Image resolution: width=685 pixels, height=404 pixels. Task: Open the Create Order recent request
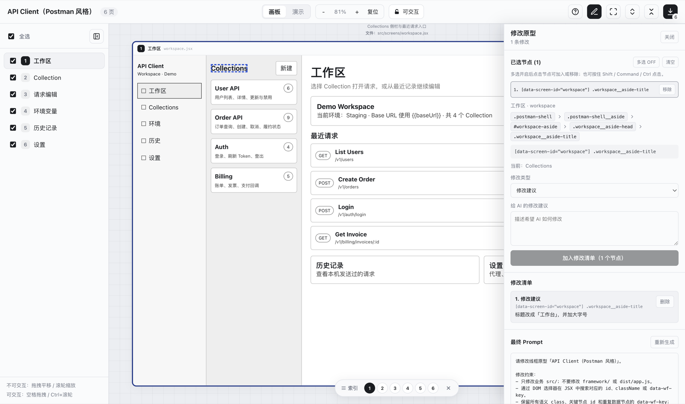click(x=407, y=183)
